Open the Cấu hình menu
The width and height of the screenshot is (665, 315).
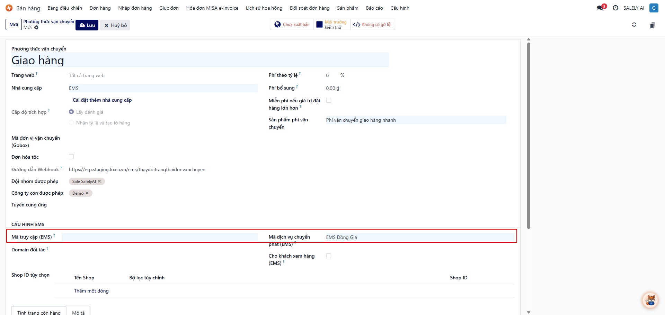click(400, 8)
